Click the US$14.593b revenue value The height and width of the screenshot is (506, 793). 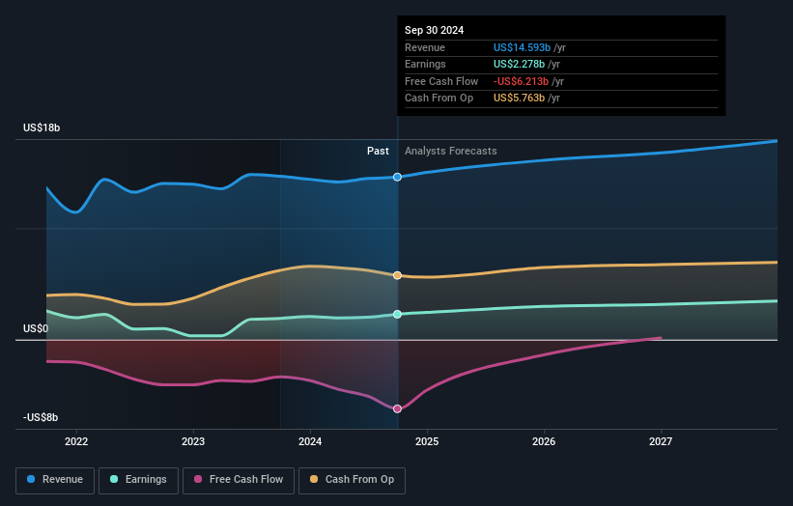tap(522, 47)
